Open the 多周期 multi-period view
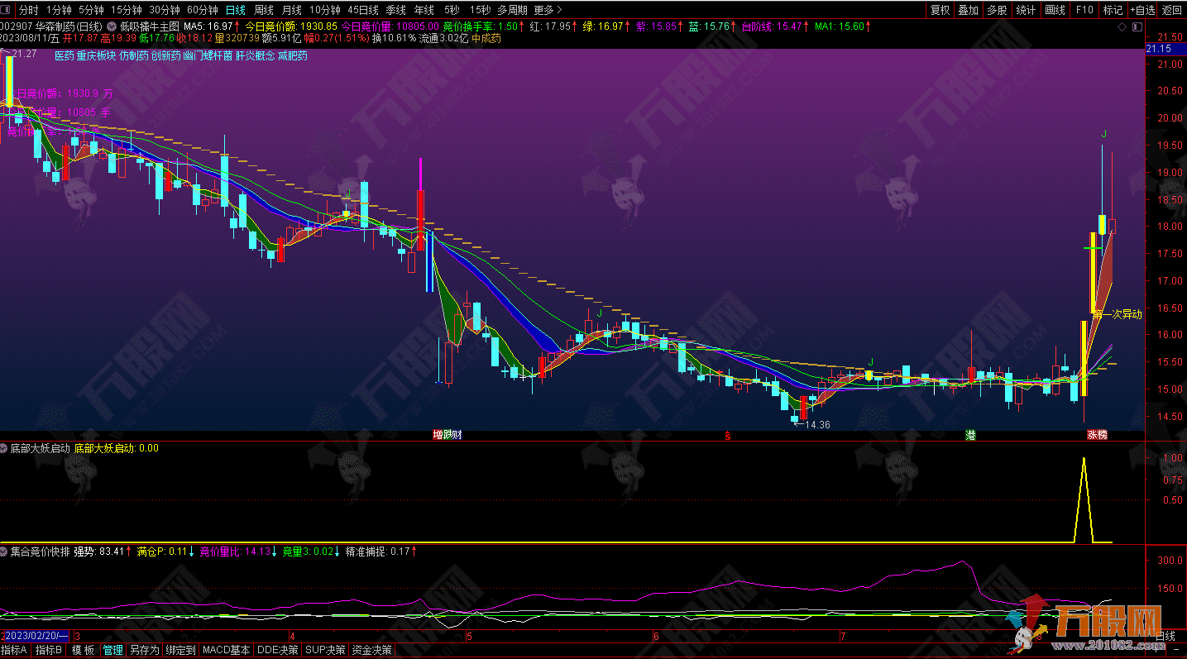 tap(513, 10)
